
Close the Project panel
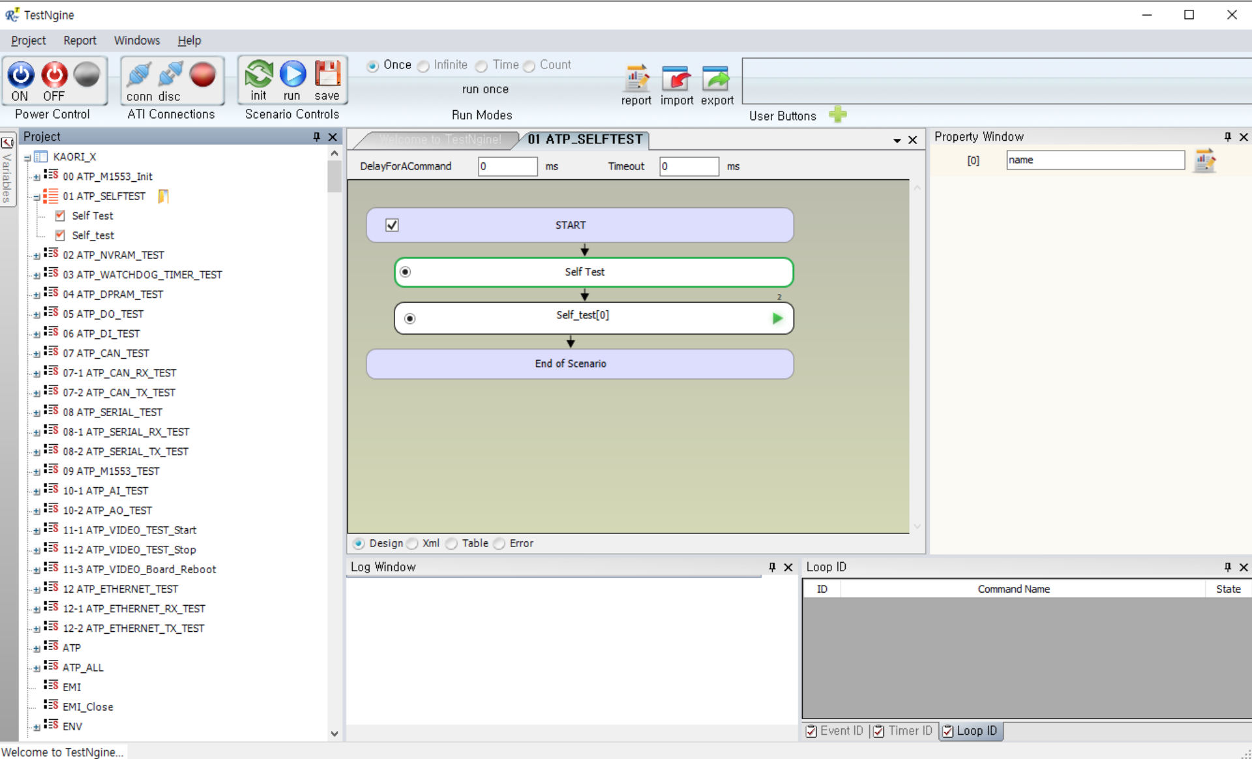pos(333,137)
